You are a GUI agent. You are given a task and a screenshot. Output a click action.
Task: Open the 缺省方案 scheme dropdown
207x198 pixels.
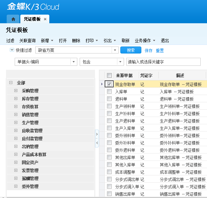point(115,50)
